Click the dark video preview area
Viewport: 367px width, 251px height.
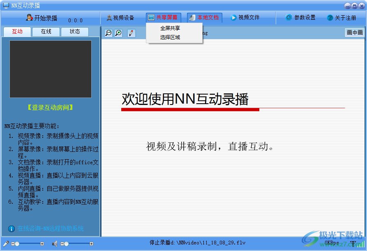(51, 69)
